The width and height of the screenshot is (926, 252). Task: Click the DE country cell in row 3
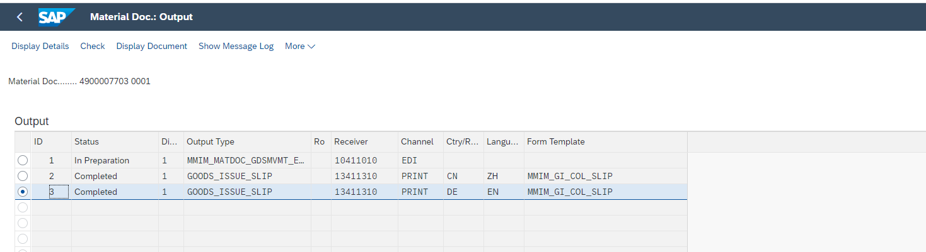point(463,192)
